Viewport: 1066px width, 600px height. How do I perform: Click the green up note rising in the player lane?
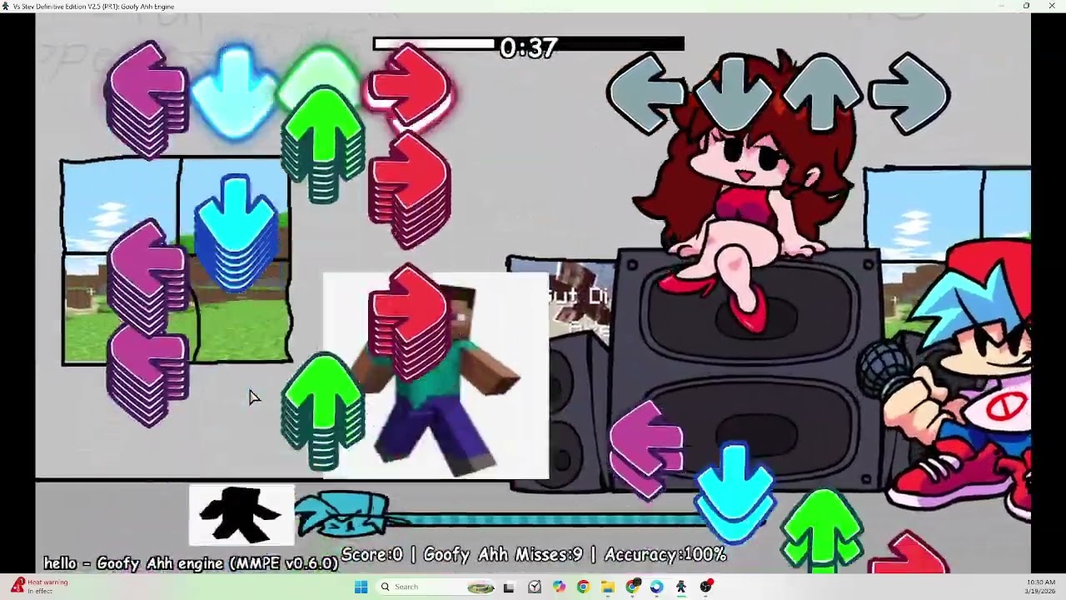(x=822, y=532)
